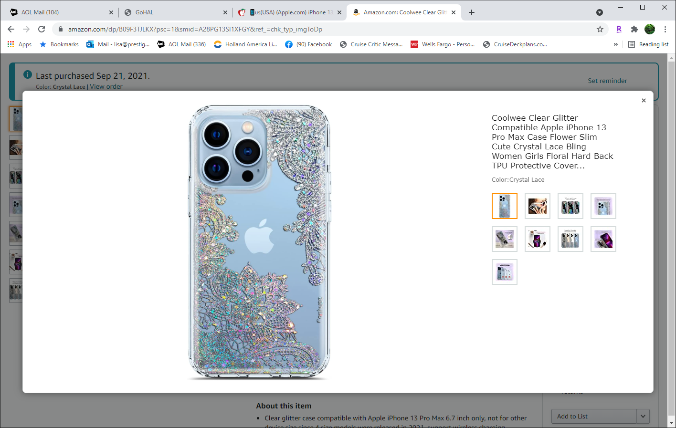This screenshot has height=428, width=676.
Task: Reload the current Amazon page
Action: pos(42,29)
